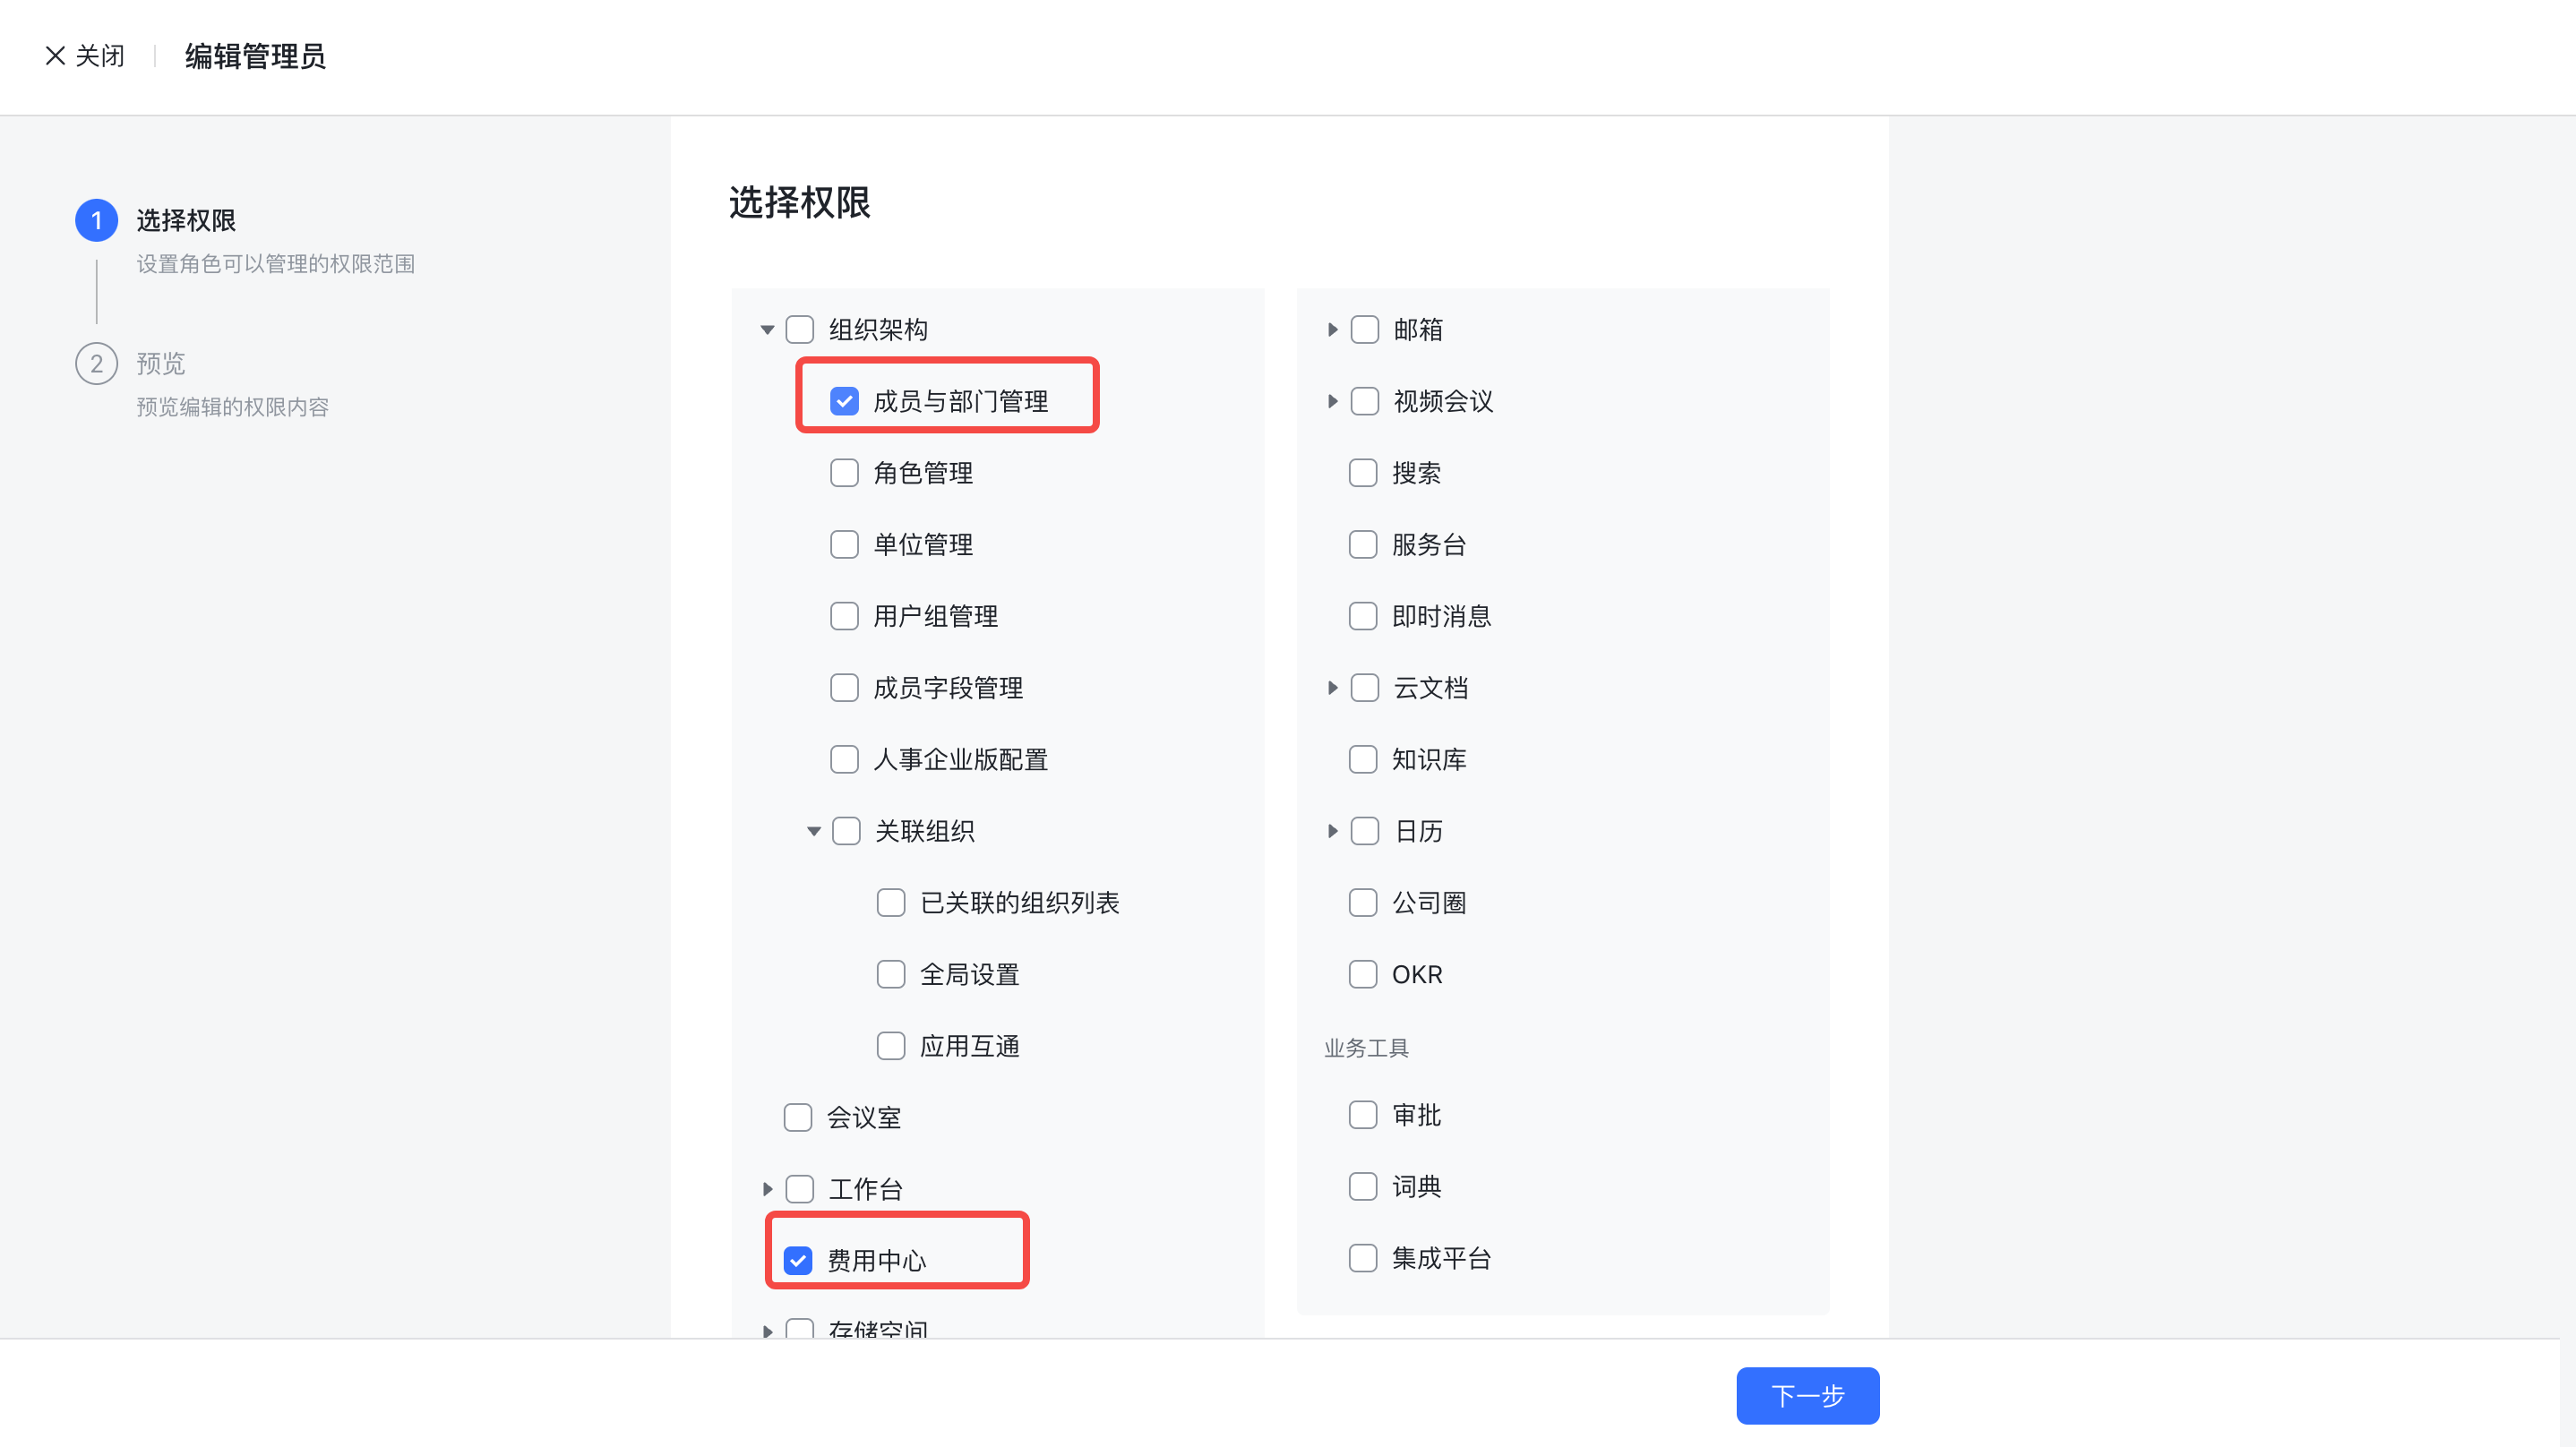The height and width of the screenshot is (1447, 2576).
Task: Collapse the 组织架构 tree node
Action: coord(767,330)
